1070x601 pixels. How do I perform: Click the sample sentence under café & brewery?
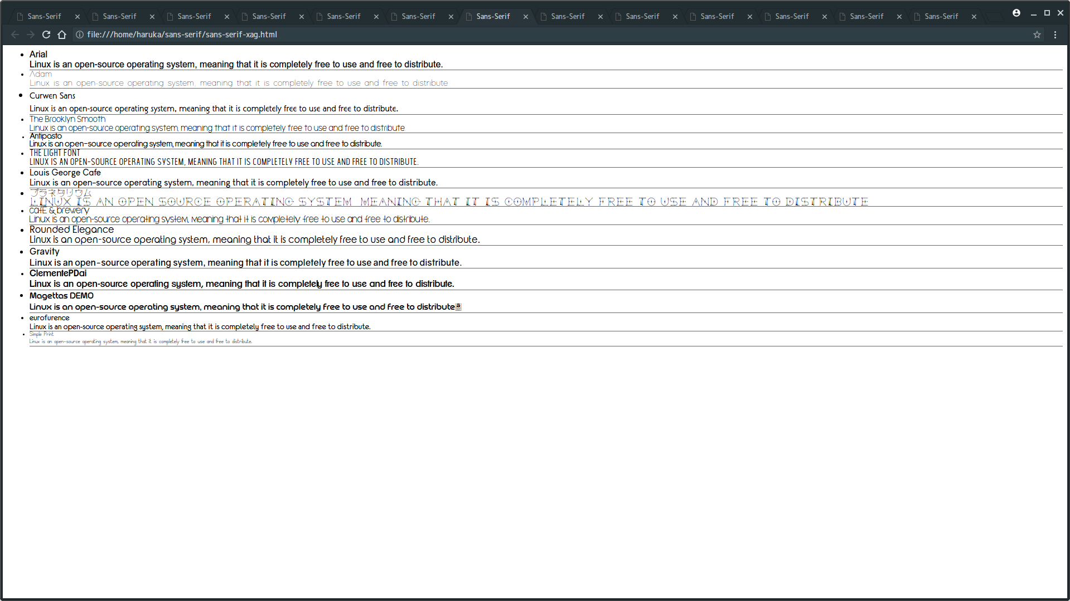pos(230,219)
